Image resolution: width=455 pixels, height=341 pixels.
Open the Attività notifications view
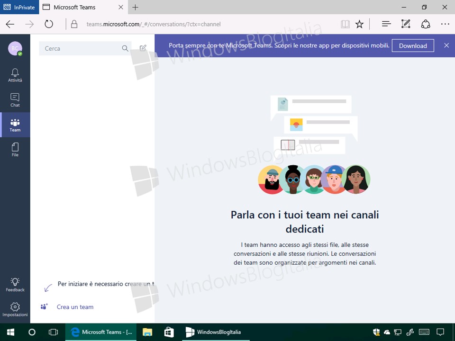(x=15, y=75)
